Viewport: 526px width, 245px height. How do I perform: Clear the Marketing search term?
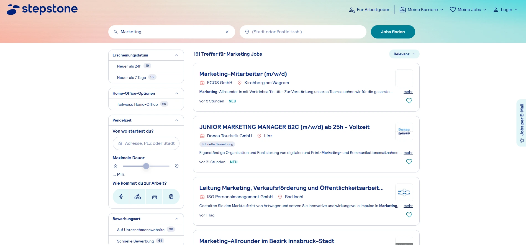click(227, 32)
